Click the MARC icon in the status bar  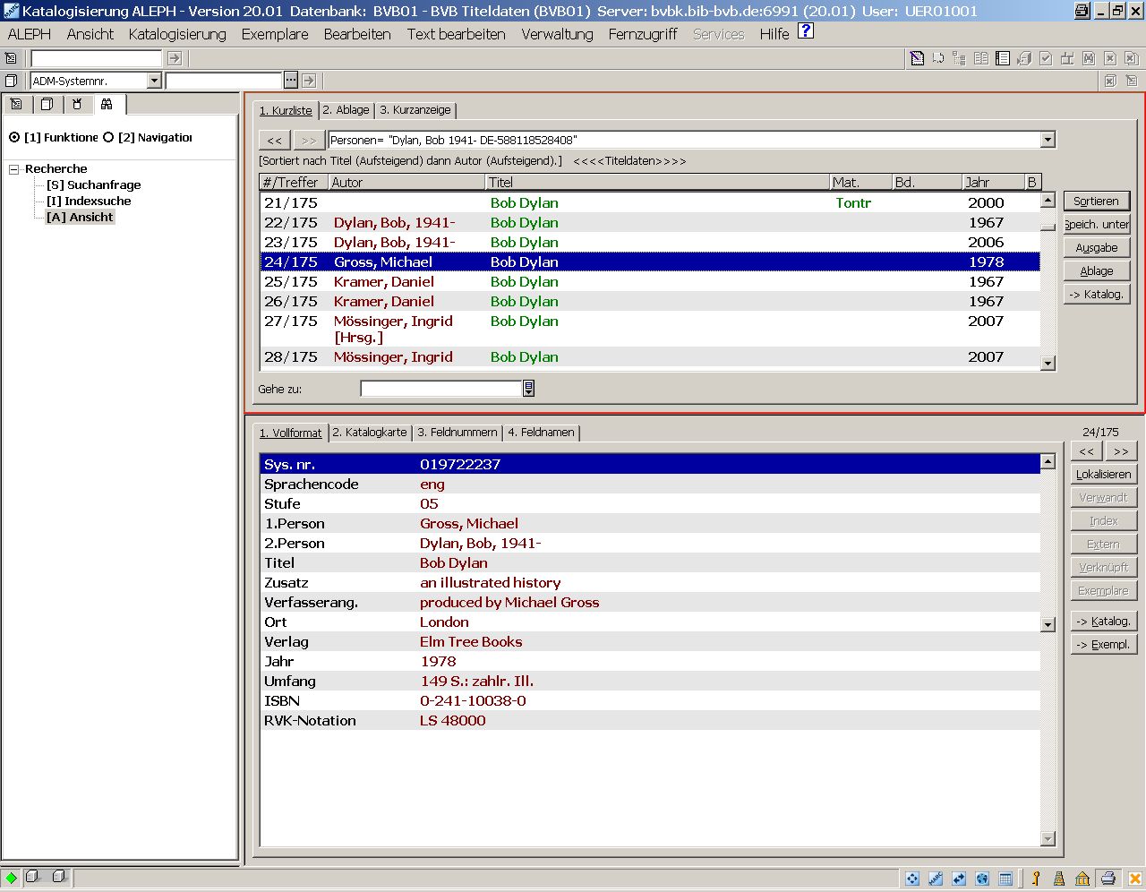point(936,879)
